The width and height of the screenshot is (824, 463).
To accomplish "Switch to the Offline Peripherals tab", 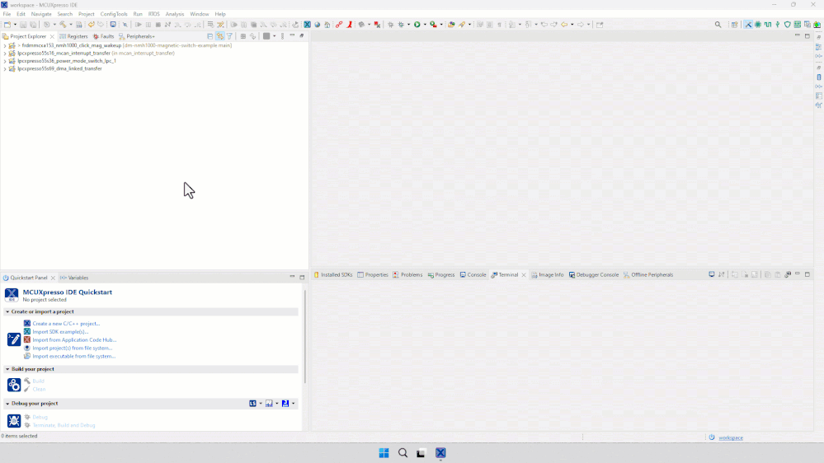I will click(648, 274).
